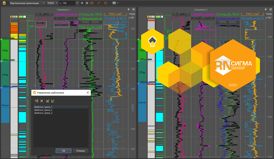Click the orange vertical fit icon in the toolbar

point(105,3)
